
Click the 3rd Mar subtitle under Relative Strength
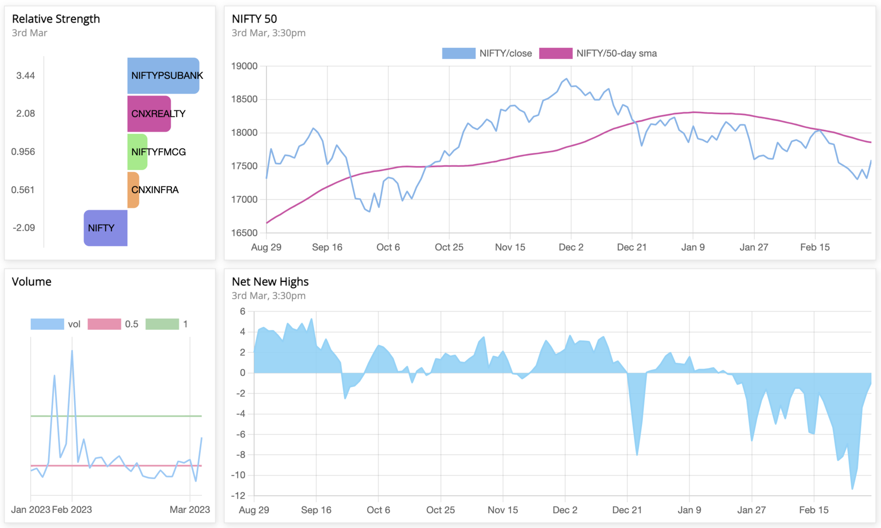coord(30,33)
